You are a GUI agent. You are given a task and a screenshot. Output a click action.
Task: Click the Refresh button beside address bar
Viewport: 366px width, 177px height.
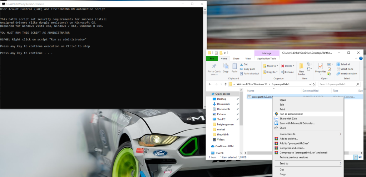pos(314,84)
